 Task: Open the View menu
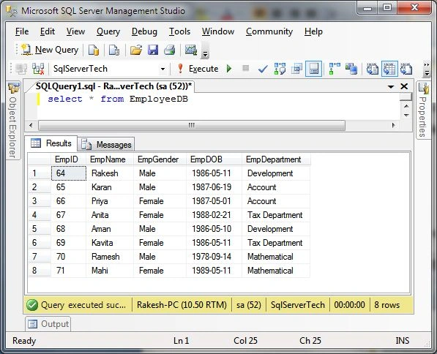(x=75, y=31)
